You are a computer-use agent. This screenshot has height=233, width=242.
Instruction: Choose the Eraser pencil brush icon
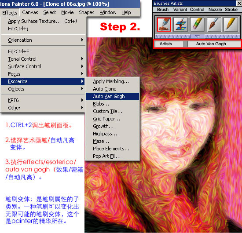[198, 25]
